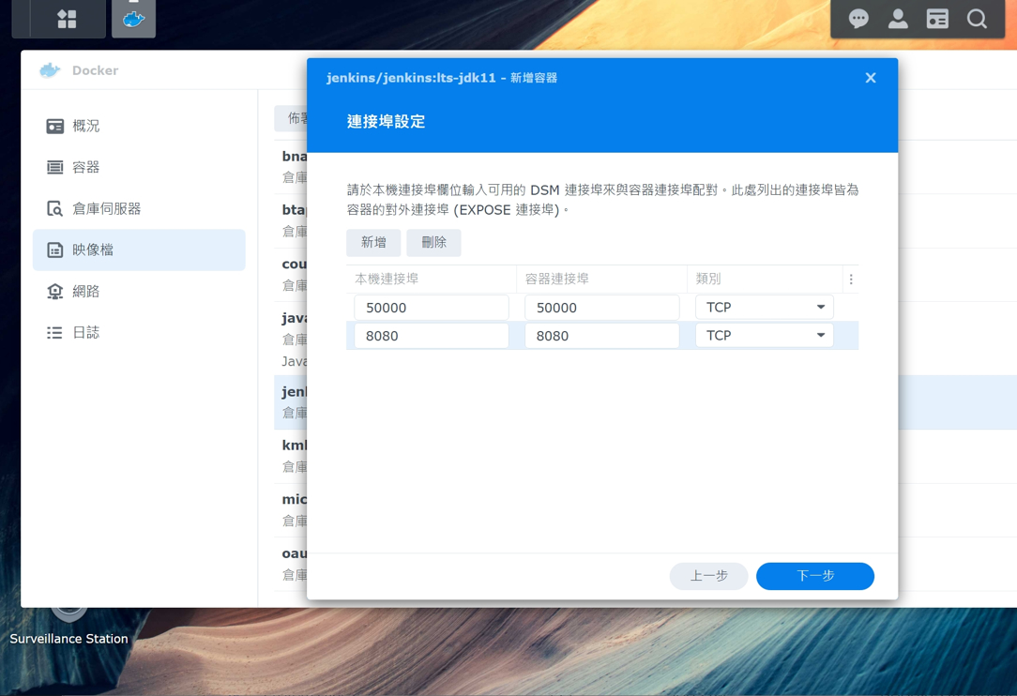Click the 連接埠設定 dialog heading
This screenshot has height=696, width=1017.
pos(386,121)
